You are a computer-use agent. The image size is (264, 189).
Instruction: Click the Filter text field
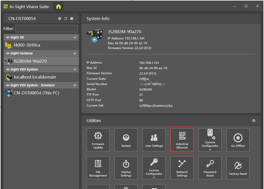pyautogui.click(x=46, y=29)
